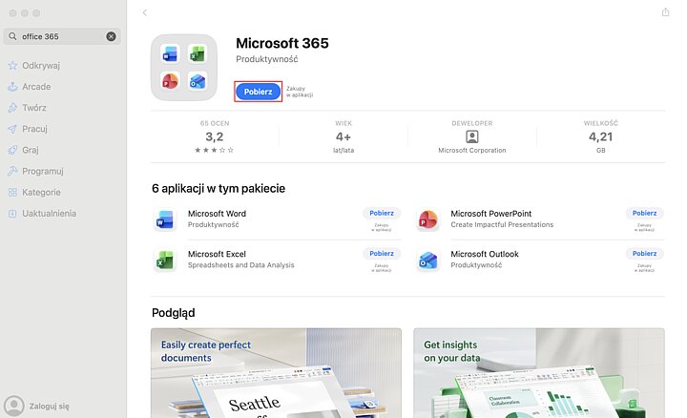Open the Kategorie grid icon
687x418 pixels.
(12, 193)
